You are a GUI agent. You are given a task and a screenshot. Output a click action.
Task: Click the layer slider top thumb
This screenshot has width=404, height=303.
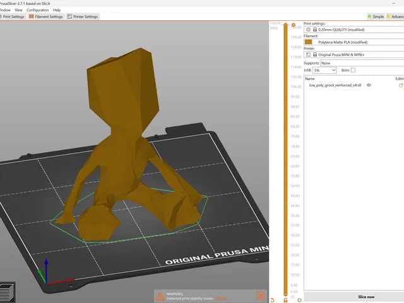(285, 25)
